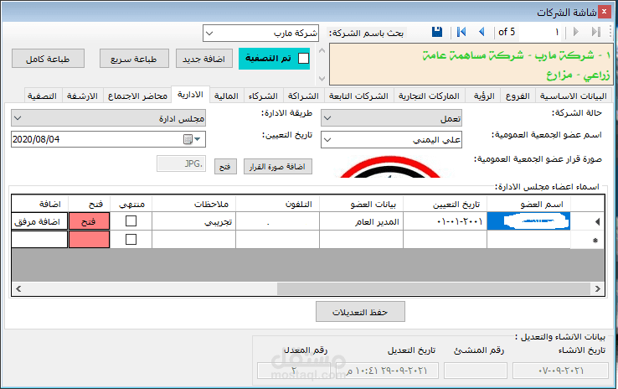Click the ملاحظات column header
Image resolution: width=618 pixels, height=389 pixels.
pos(194,204)
